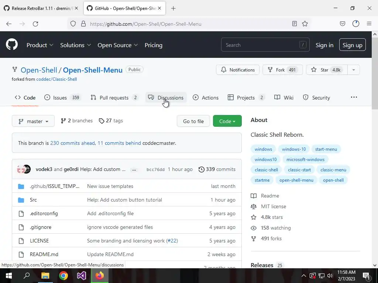378x283 pixels.
Task: Click the Sign in link
Action: click(x=324, y=45)
